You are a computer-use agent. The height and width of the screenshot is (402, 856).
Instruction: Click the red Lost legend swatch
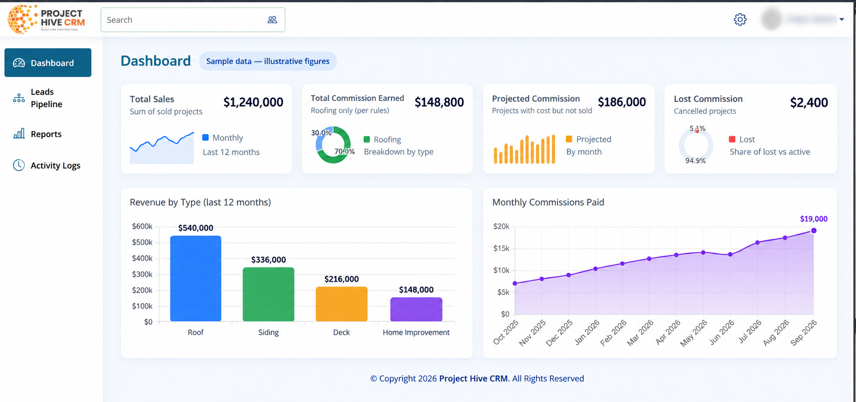(732, 139)
